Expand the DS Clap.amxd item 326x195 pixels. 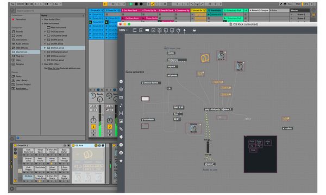click(45, 31)
